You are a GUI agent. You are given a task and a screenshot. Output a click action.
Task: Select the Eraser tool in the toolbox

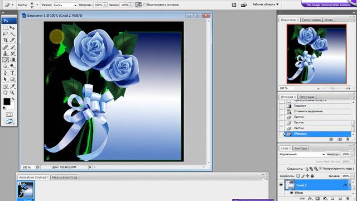point(6,60)
